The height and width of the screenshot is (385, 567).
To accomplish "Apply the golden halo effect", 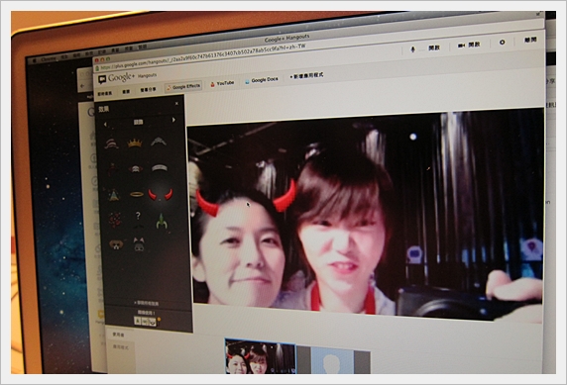I will click(137, 195).
